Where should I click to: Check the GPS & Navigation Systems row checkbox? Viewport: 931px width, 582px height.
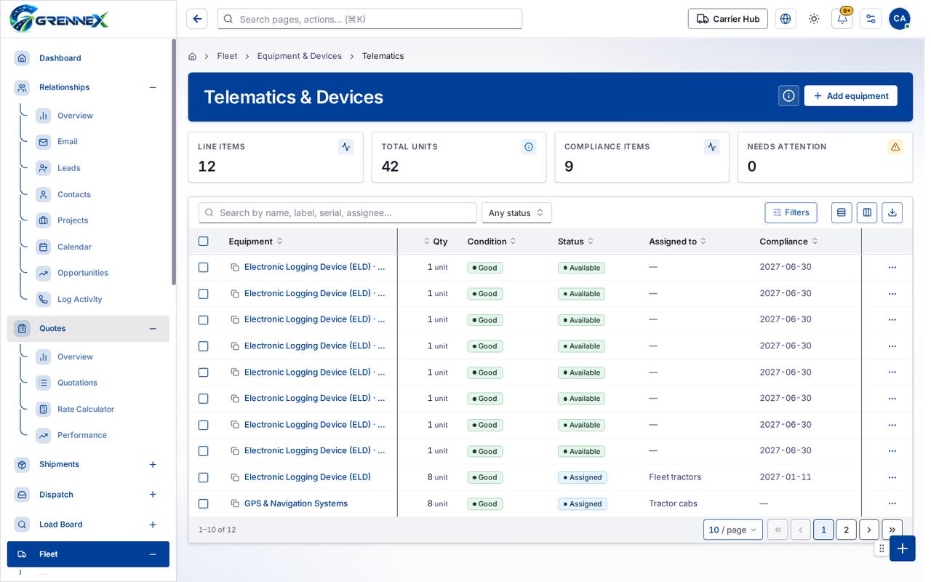[x=204, y=503]
